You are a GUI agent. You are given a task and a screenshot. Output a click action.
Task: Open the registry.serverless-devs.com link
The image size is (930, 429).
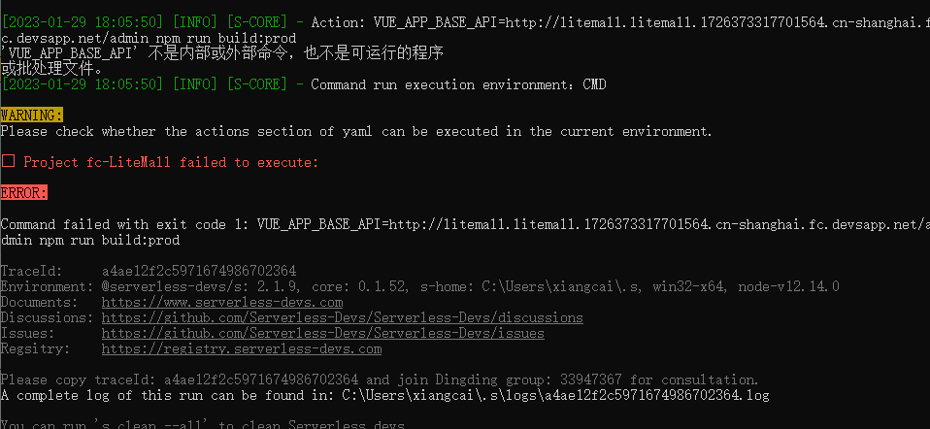tap(242, 348)
